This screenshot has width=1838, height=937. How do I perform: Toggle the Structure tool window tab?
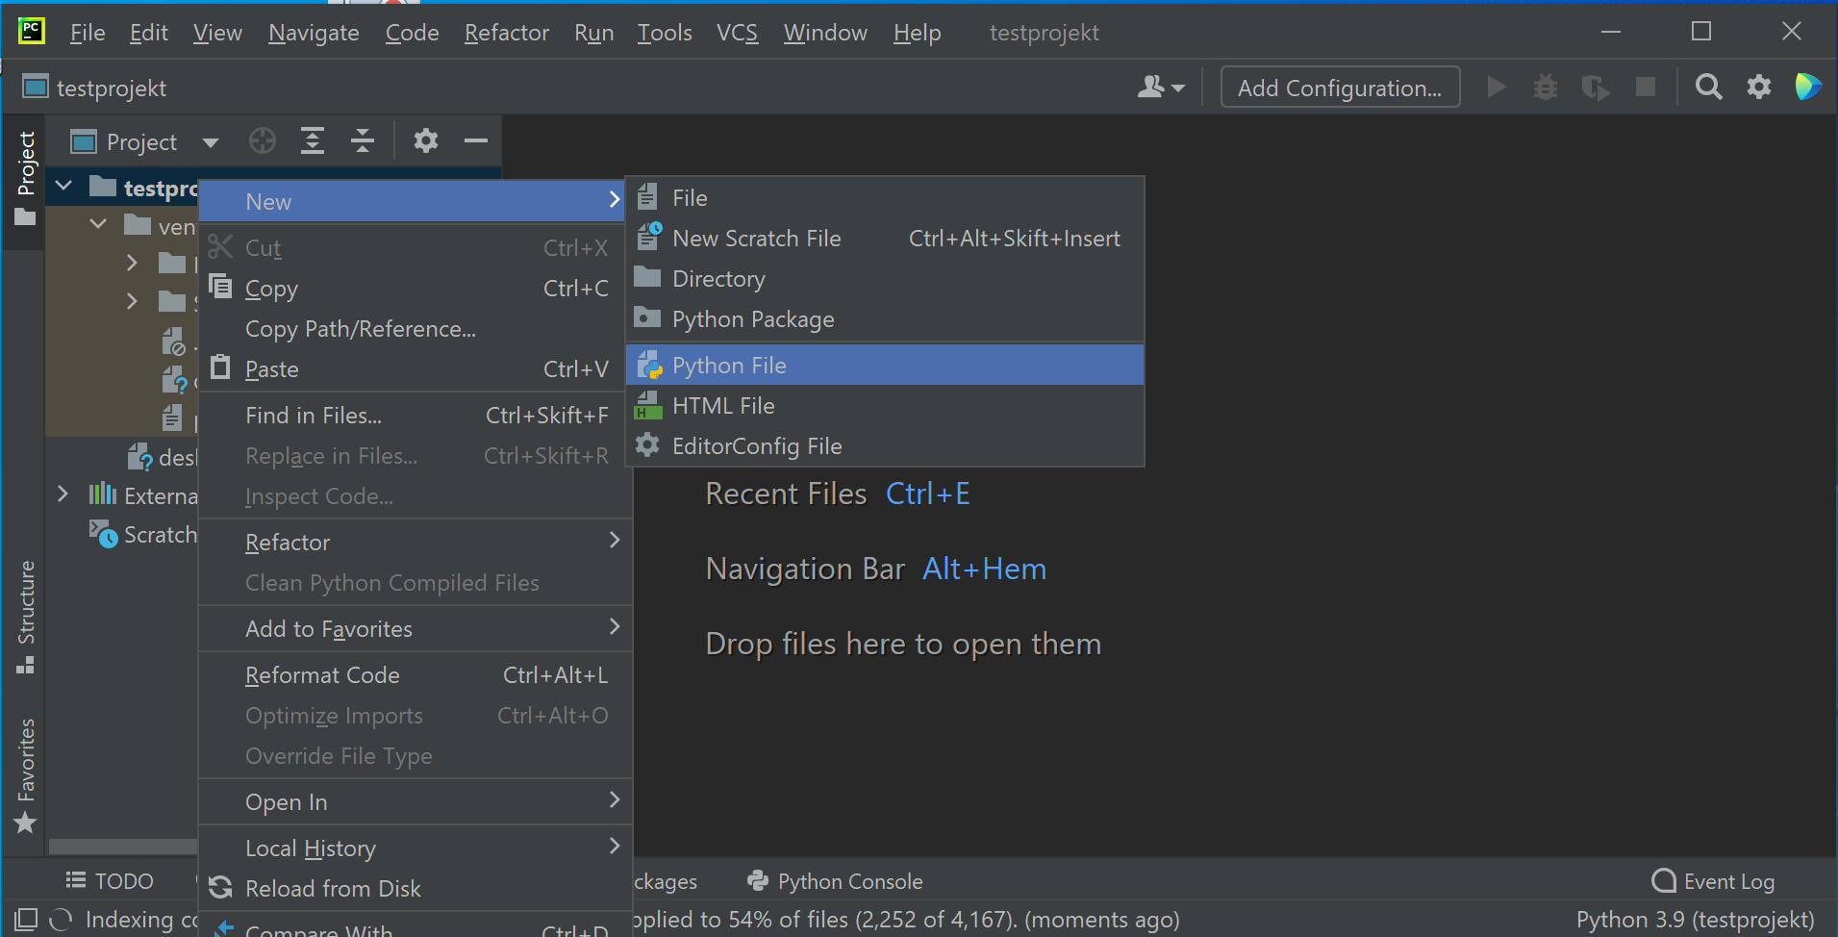(26, 616)
